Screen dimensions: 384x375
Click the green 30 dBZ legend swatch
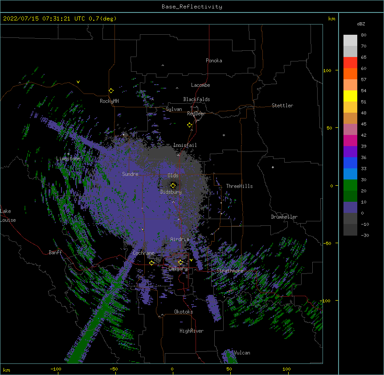pos(350,185)
